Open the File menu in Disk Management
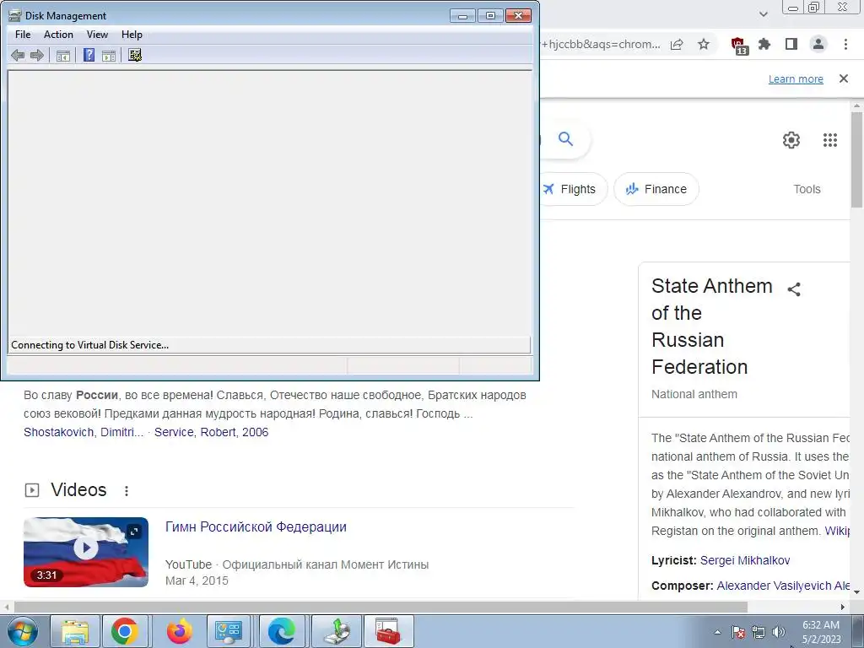 point(23,34)
